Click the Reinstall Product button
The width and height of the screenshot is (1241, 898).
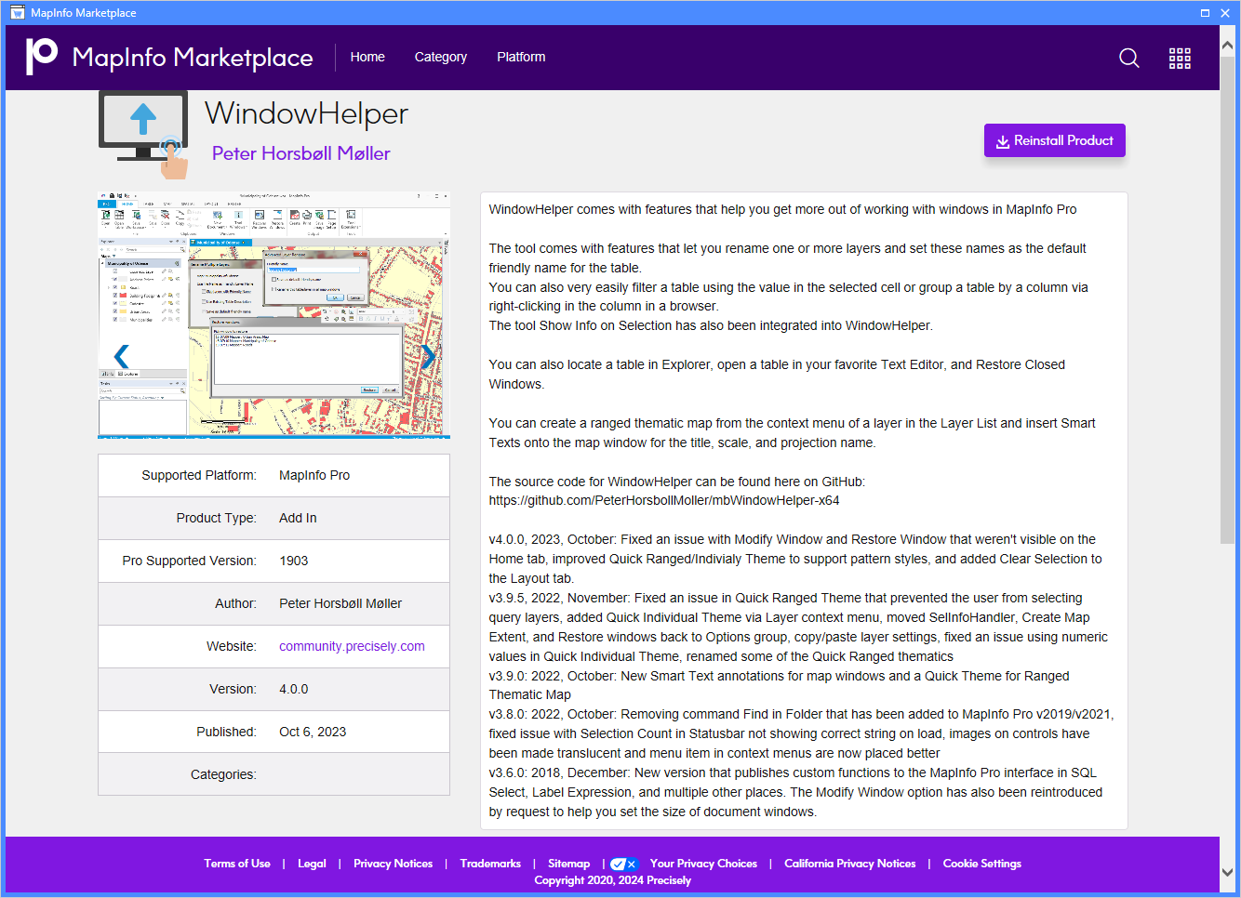click(x=1055, y=140)
